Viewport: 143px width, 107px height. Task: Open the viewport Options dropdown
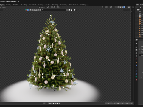pos(127,10)
